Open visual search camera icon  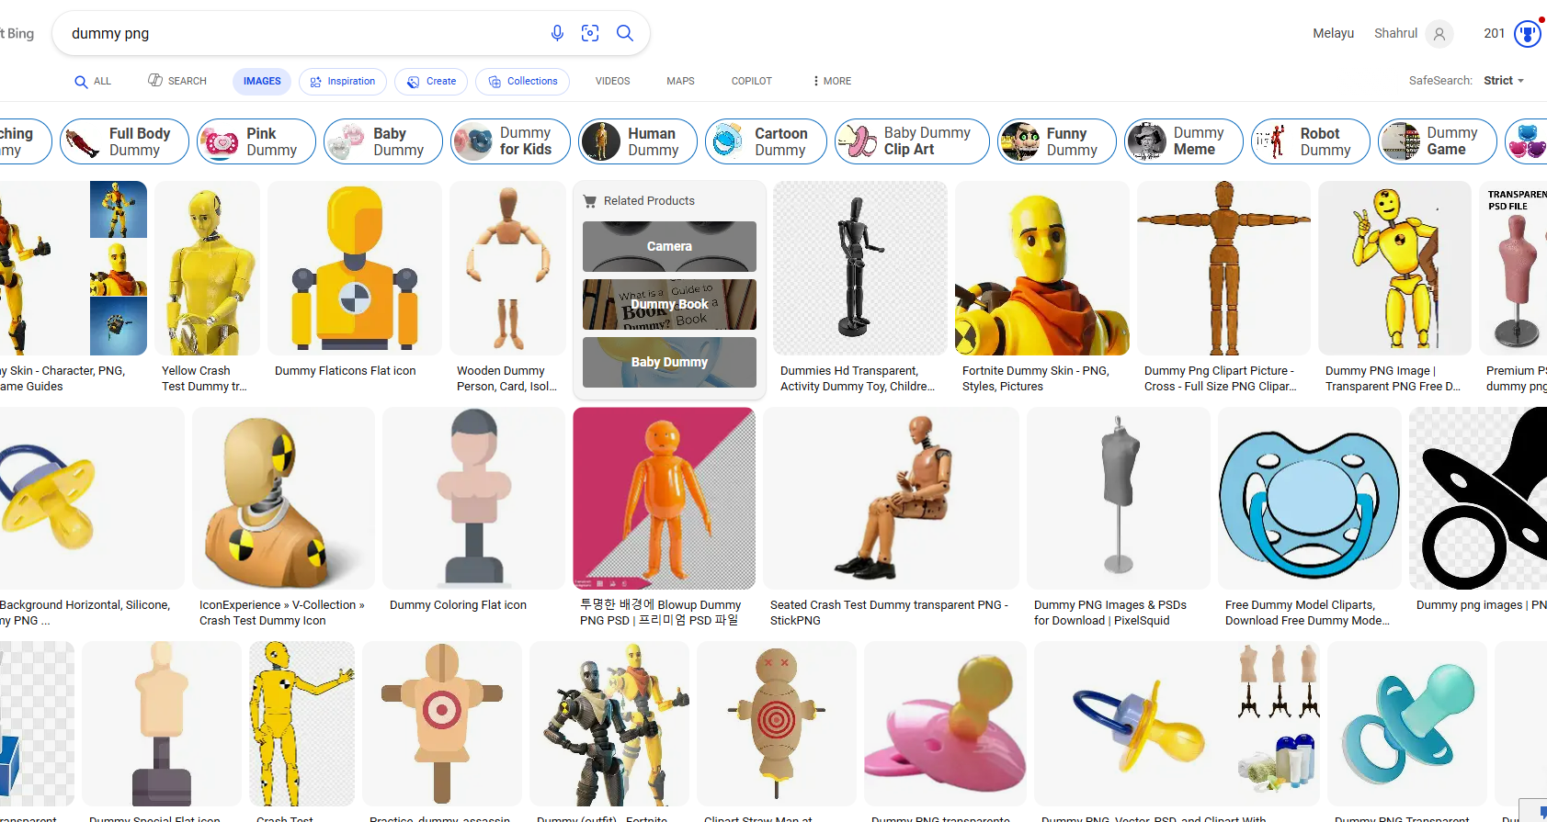590,33
